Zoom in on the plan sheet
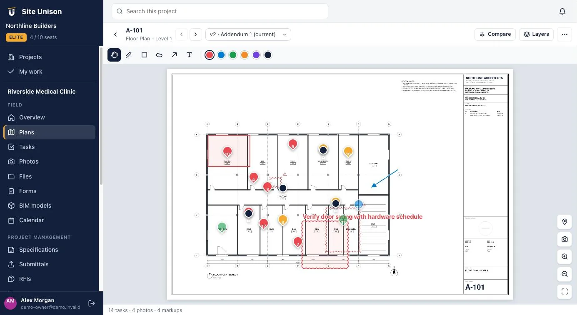This screenshot has height=315, width=577. click(x=565, y=257)
